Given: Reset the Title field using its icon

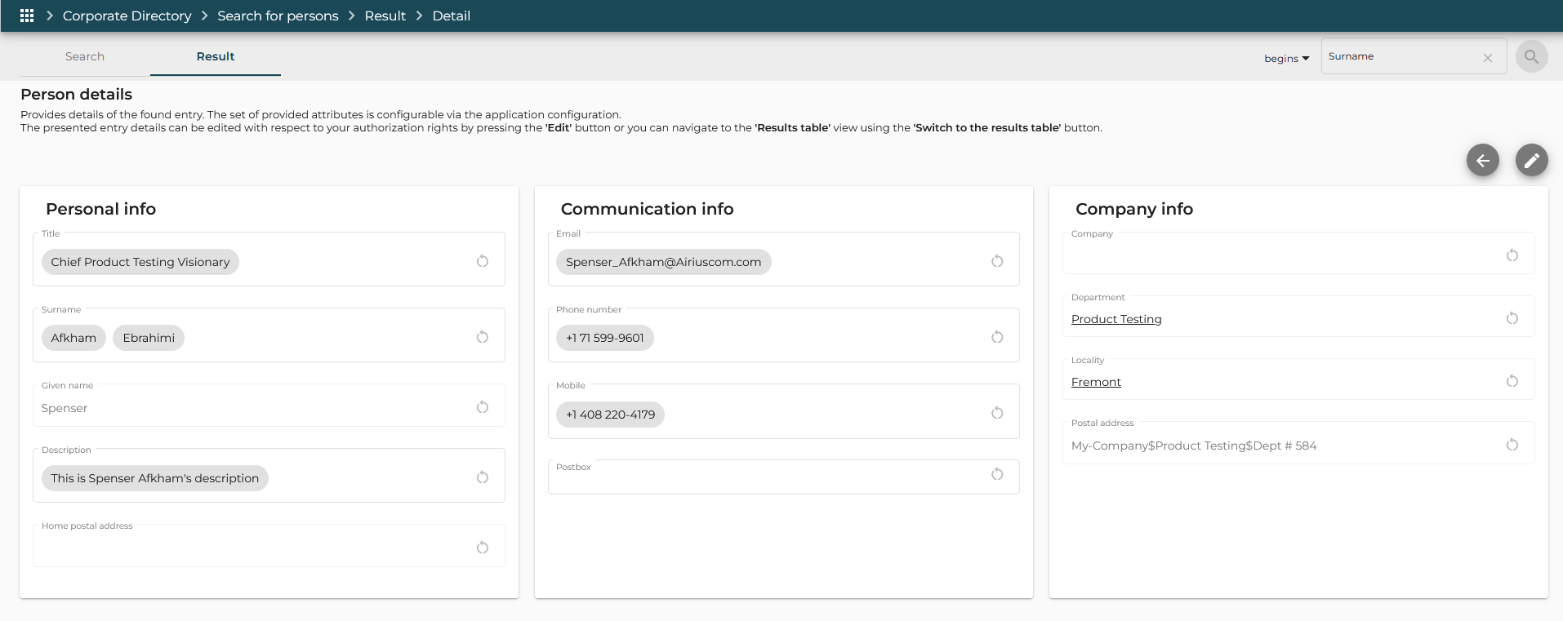Looking at the screenshot, I should (483, 261).
